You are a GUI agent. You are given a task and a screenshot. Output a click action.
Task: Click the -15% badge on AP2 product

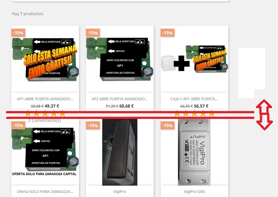coord(93,33)
